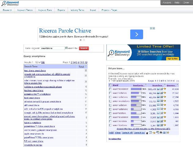Screen dimensions: 193x147
Task: Check the box in the 1,067 searches row
Action: tap(110, 125)
